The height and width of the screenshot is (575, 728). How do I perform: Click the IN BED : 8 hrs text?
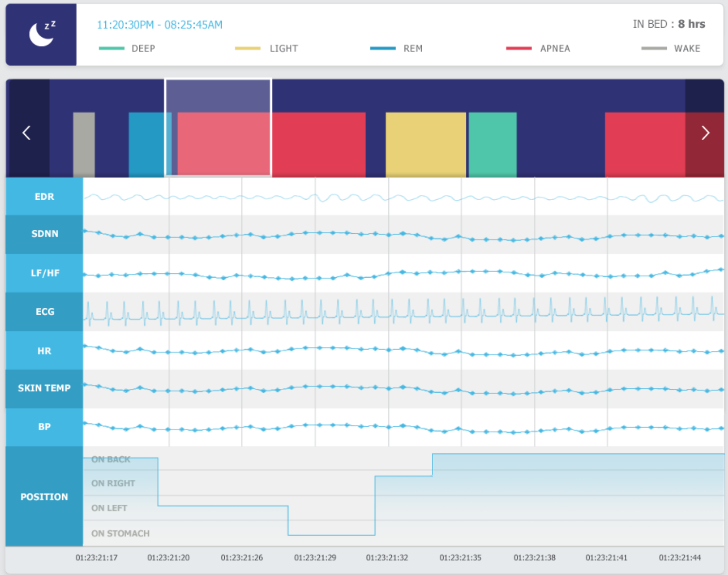669,24
